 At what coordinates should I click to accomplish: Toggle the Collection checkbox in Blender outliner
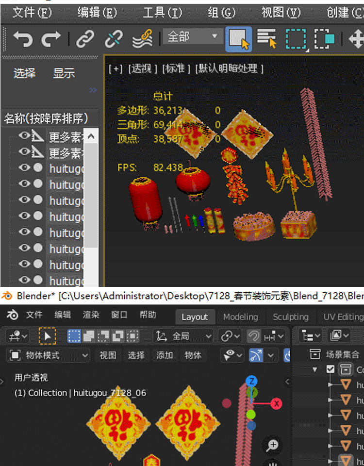[x=331, y=369]
